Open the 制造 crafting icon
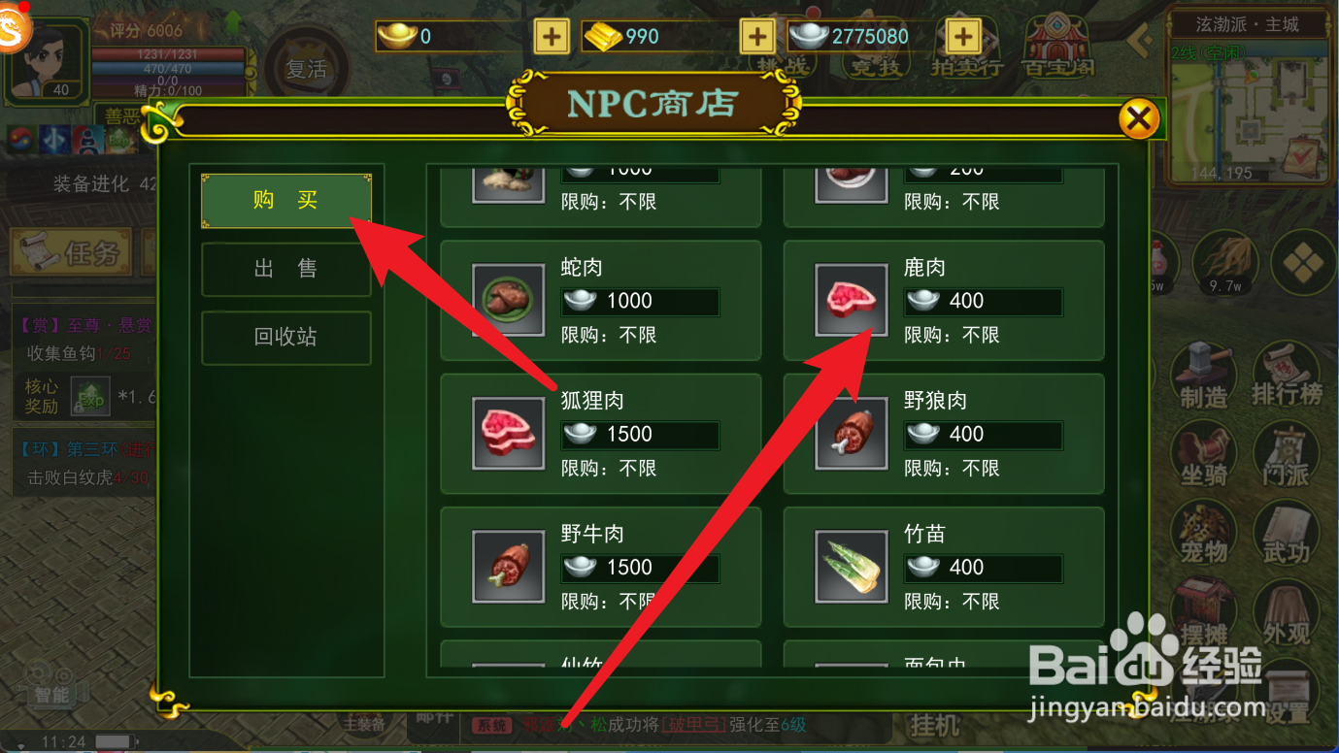The width and height of the screenshot is (1339, 753). [x=1203, y=375]
